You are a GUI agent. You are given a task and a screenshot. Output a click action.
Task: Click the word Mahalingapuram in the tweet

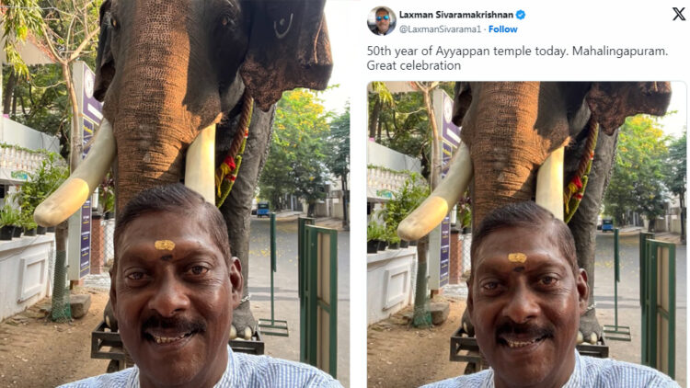[x=620, y=51]
